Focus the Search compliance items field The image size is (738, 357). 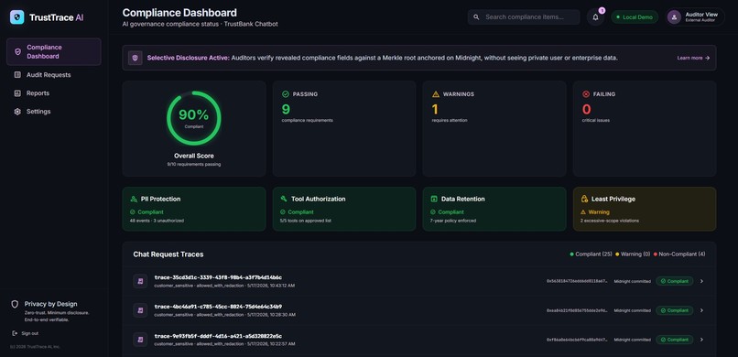click(524, 17)
